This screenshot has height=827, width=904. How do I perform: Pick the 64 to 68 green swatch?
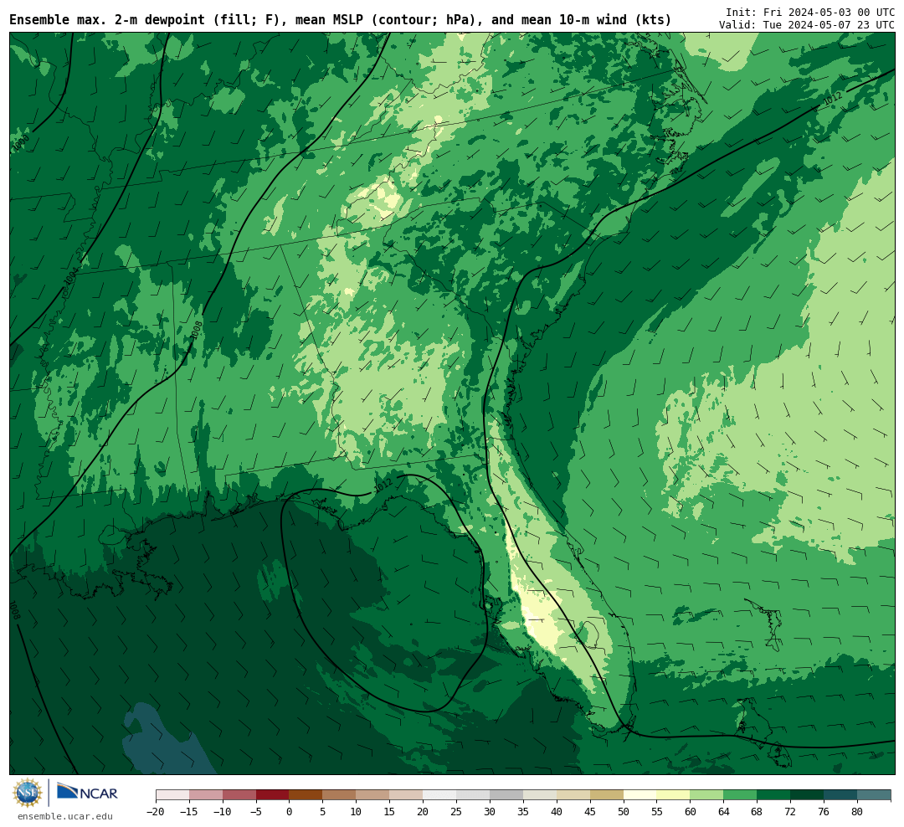[x=740, y=795]
